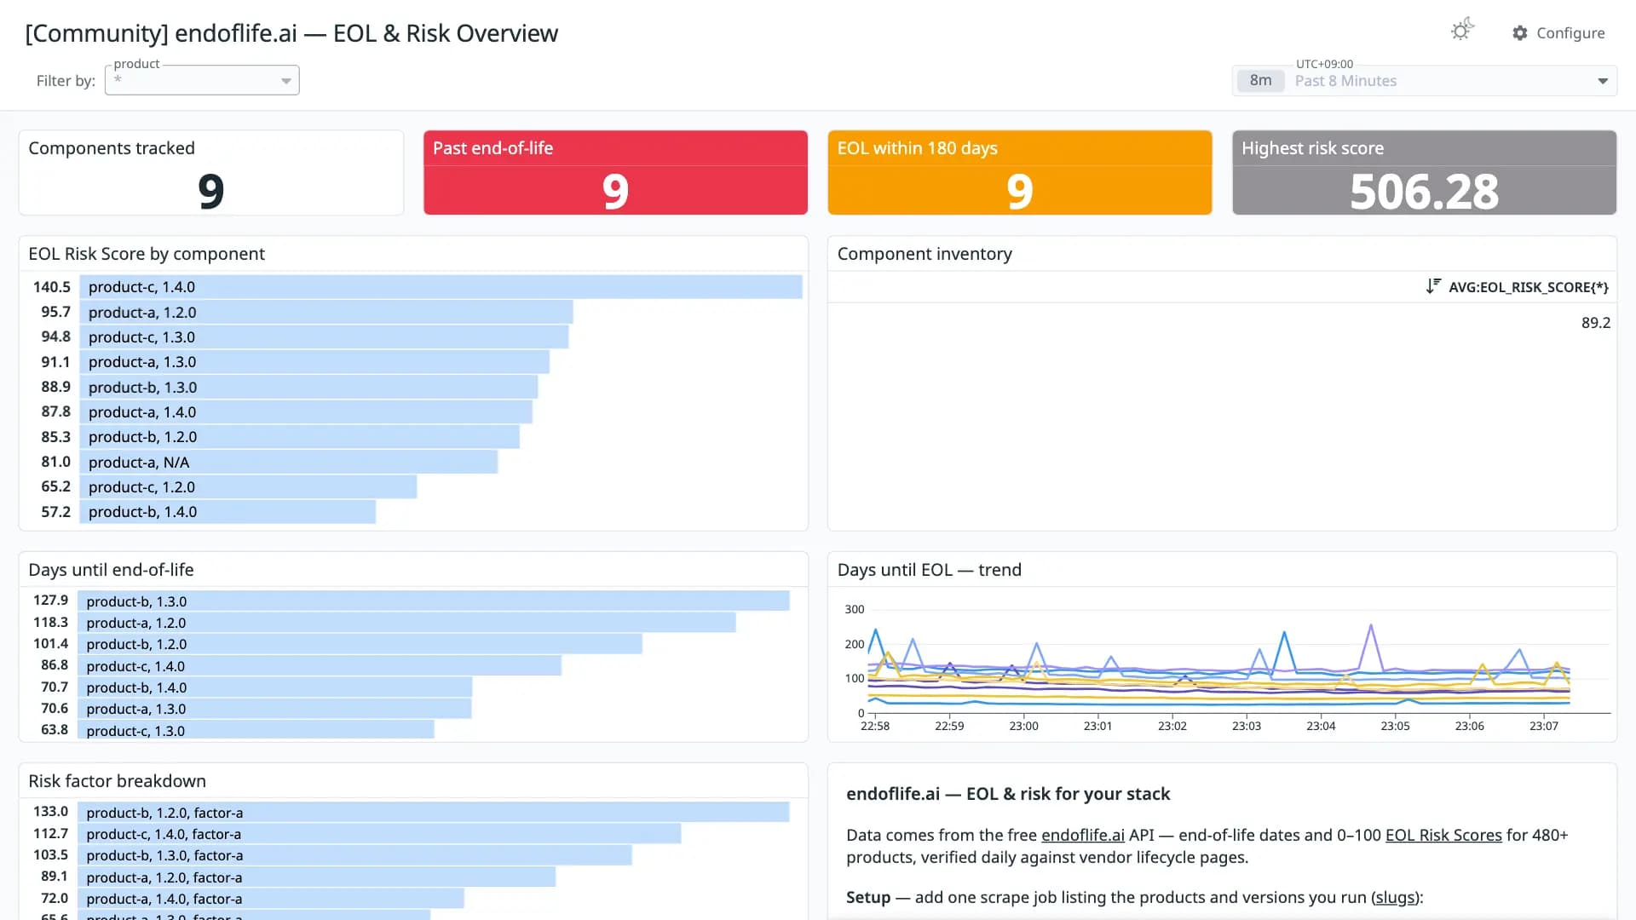
Task: Click the Risk factor breakdown widget title
Action: 118,781
